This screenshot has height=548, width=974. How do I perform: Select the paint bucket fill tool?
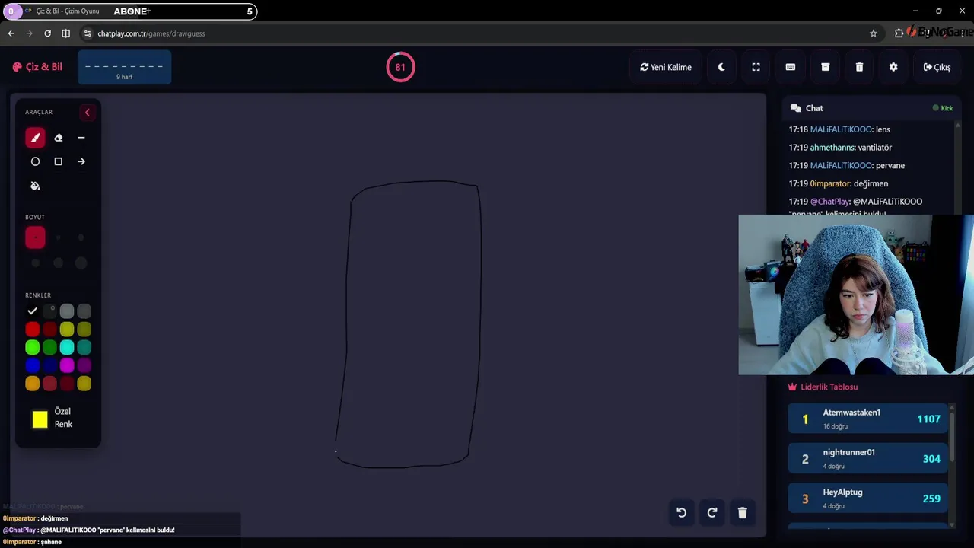coord(35,186)
